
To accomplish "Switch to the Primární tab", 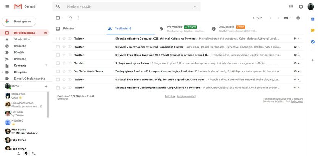I will pos(79,29).
